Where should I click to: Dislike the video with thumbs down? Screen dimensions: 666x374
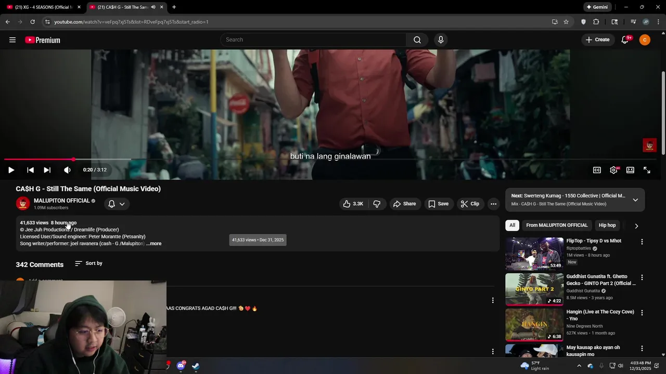[x=377, y=204]
